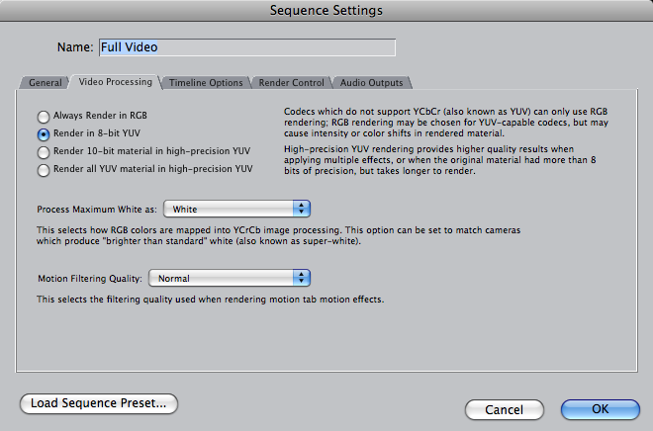Confirm settings with the OK button
This screenshot has height=431, width=653.
(601, 409)
